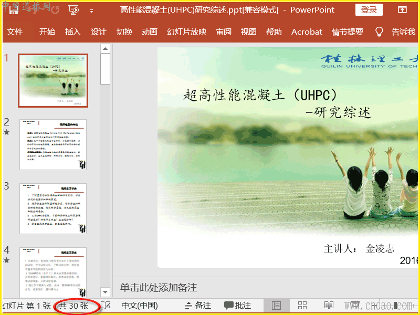420x315 pixels.
Task: Switch to the 开始 tab
Action: coord(47,32)
